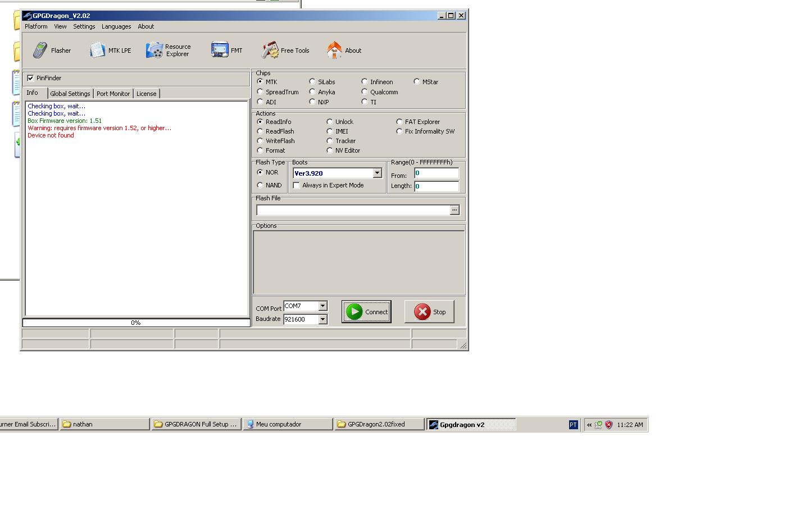Click the Range Length input field
809x505 pixels.
pyautogui.click(x=437, y=186)
